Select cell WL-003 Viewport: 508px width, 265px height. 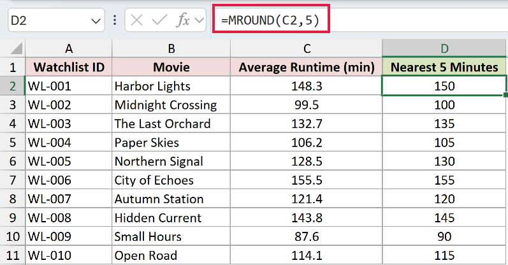[x=69, y=124]
